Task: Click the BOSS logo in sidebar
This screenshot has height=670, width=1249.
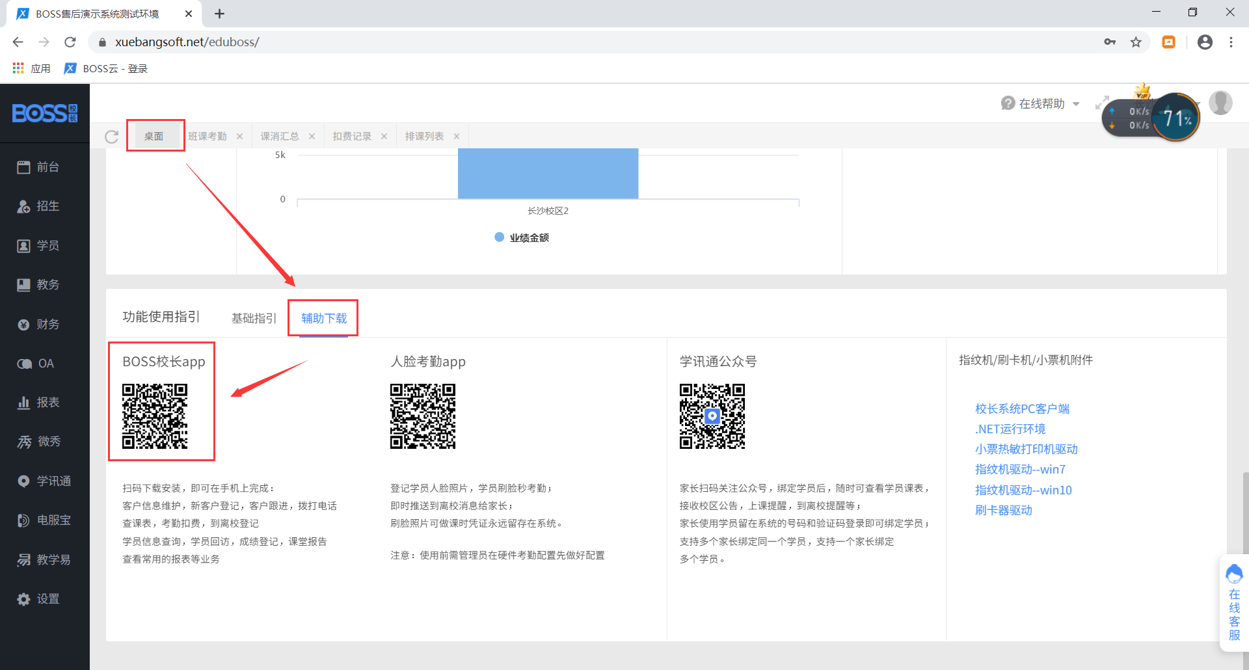Action: (45, 113)
